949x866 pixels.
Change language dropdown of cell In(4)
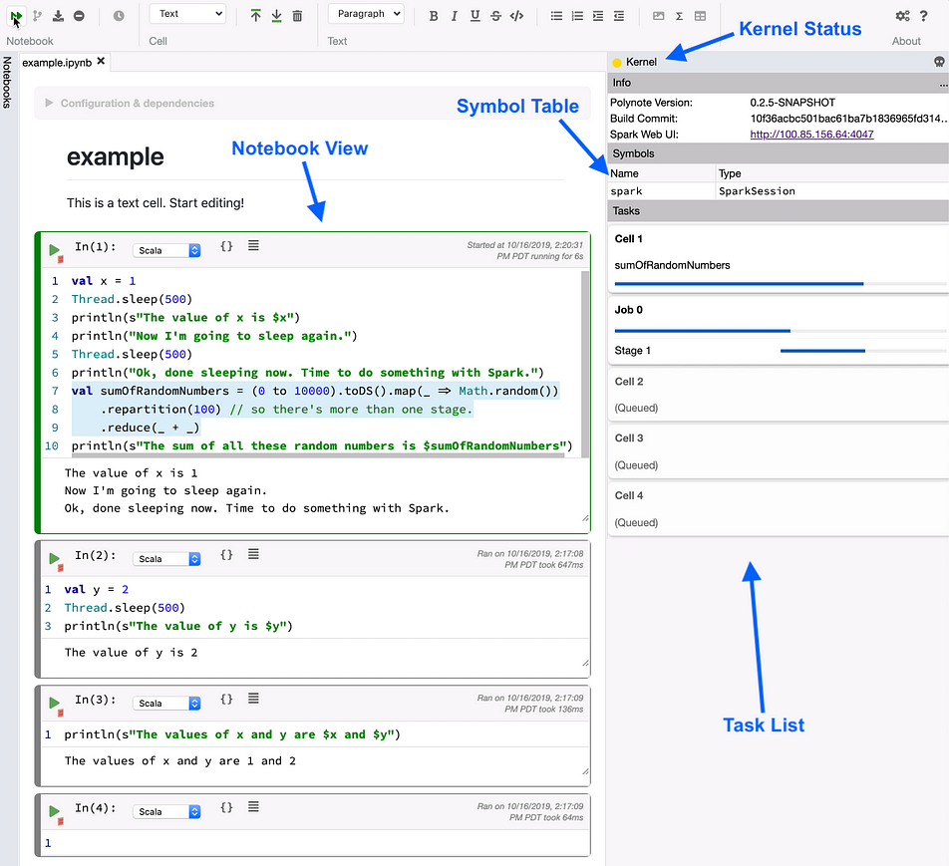tap(166, 811)
